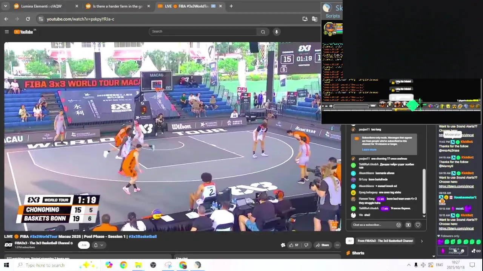Screen dimensions: 483x271
Task: Start voice search with the microphone icon
Action: pos(277,32)
